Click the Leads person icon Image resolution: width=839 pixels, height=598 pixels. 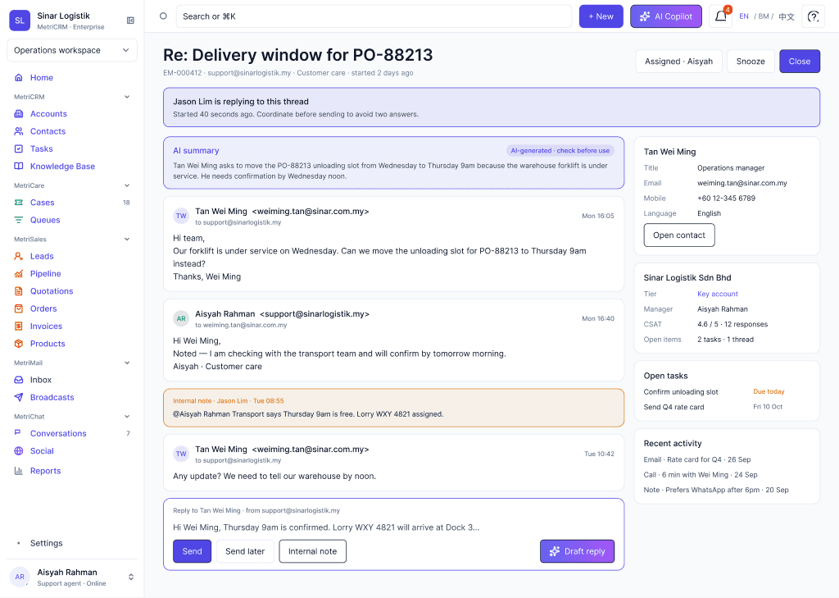19,256
